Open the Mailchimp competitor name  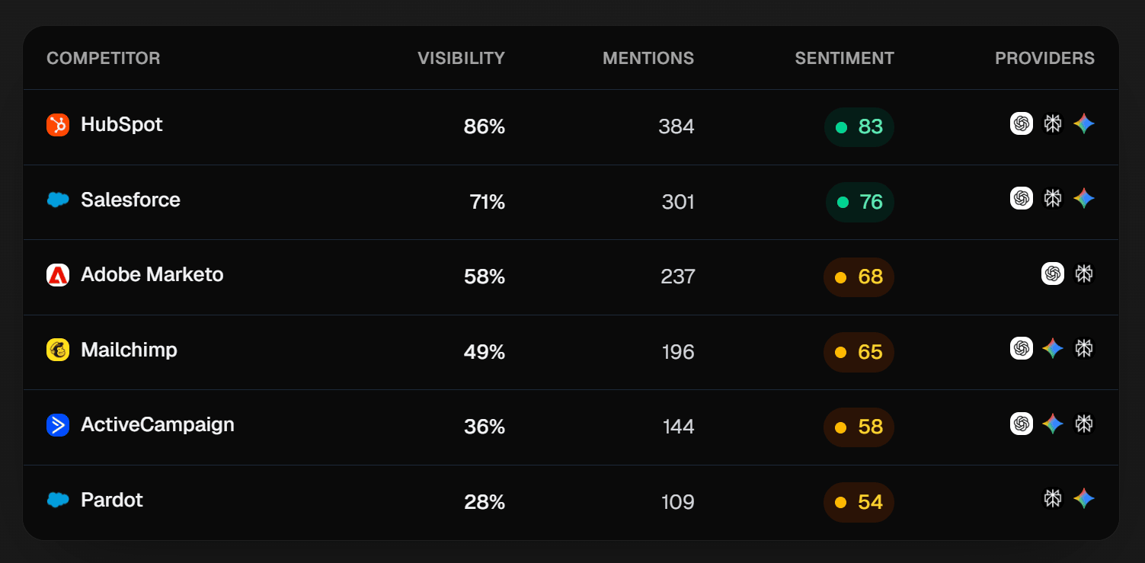(129, 350)
